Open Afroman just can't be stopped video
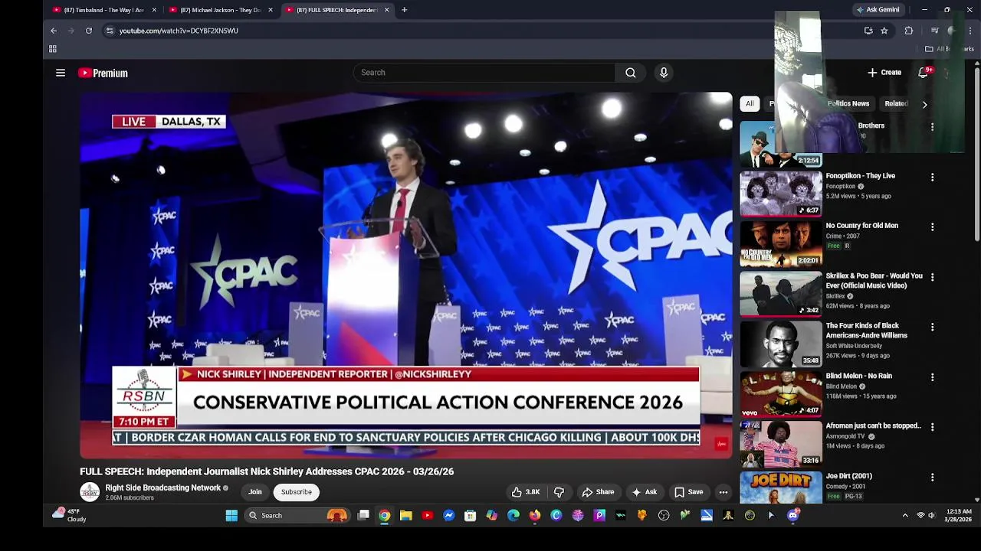This screenshot has width=981, height=551. tap(873, 425)
